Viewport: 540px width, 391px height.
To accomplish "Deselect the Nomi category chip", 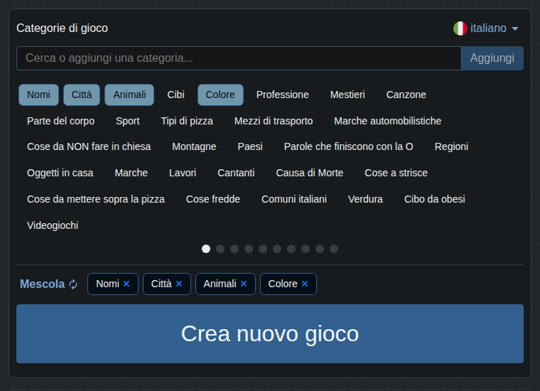I will pyautogui.click(x=38, y=95).
